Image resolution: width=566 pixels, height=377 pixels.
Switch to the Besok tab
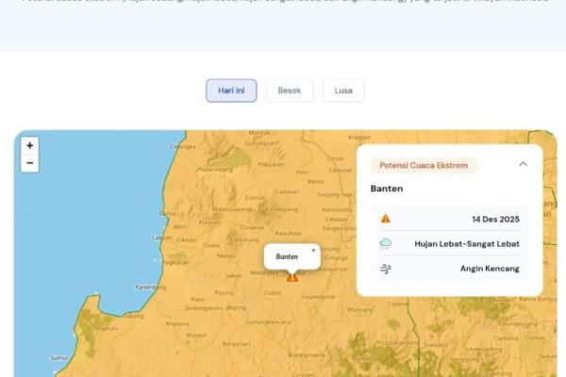click(x=290, y=90)
